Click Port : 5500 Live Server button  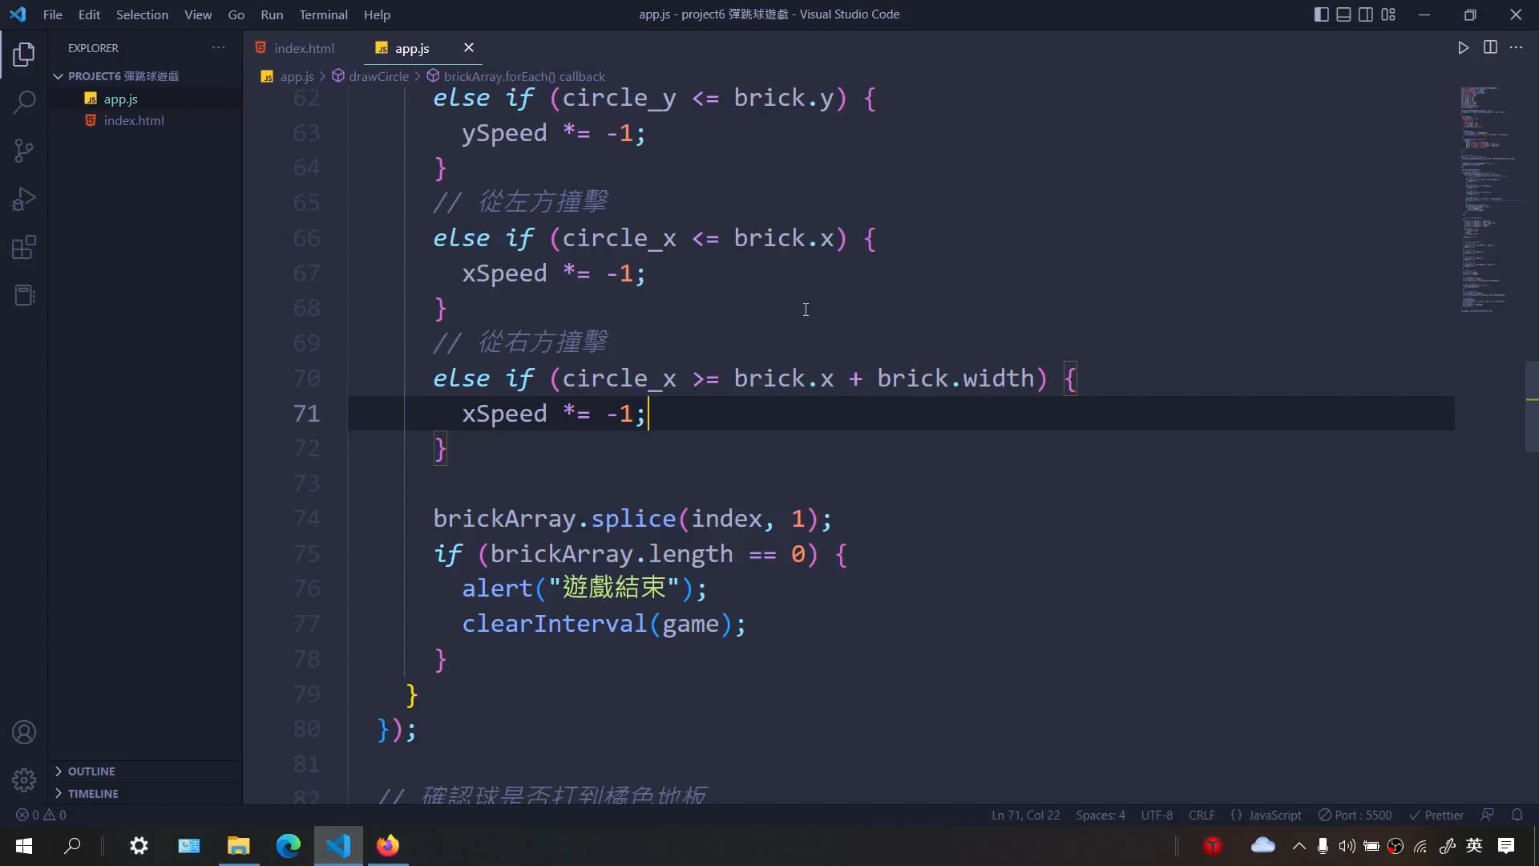(1355, 815)
